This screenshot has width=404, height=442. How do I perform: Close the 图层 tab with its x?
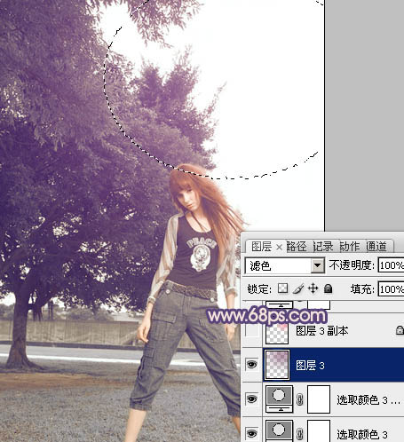pyautogui.click(x=279, y=247)
